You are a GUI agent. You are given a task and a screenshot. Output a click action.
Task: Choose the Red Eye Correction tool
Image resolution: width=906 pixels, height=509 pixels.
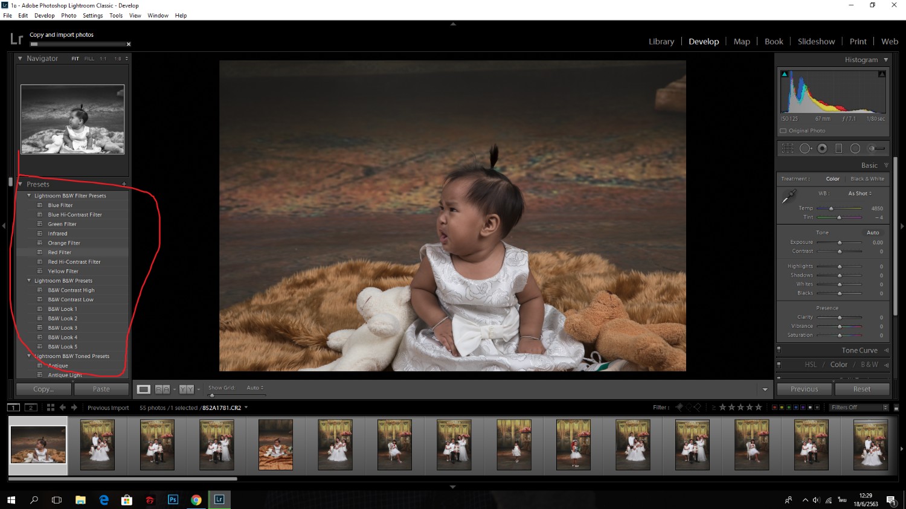[822, 149]
